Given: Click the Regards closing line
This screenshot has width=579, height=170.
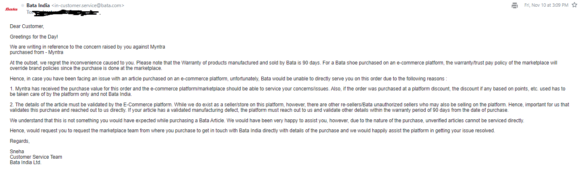Looking at the screenshot, I should coord(20,141).
